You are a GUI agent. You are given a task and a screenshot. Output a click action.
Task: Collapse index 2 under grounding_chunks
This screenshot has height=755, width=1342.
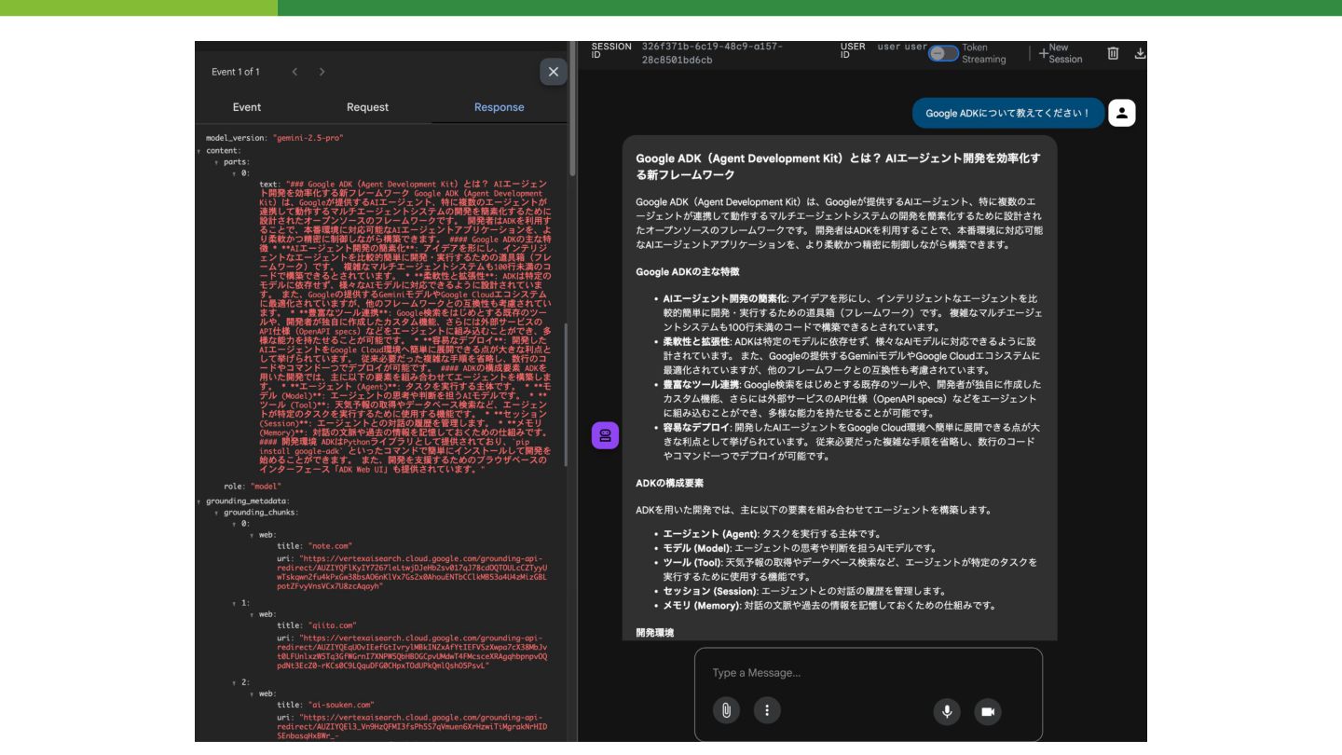(234, 682)
